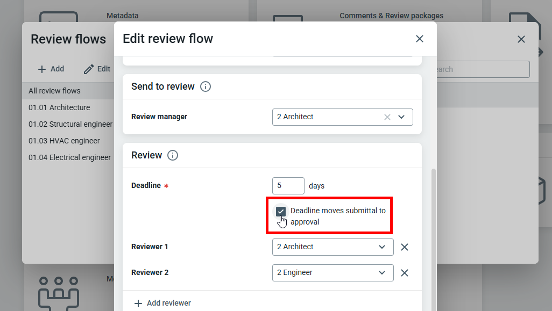Click the Send to review info icon

point(205,86)
